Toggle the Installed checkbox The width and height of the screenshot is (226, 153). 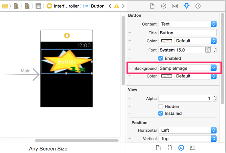161,113
